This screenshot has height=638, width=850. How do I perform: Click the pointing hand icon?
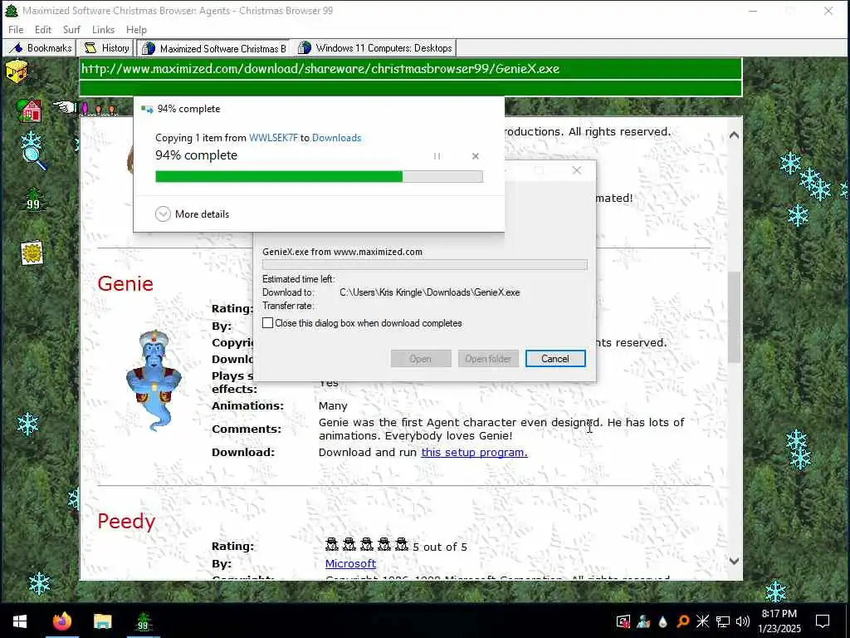coord(65,107)
